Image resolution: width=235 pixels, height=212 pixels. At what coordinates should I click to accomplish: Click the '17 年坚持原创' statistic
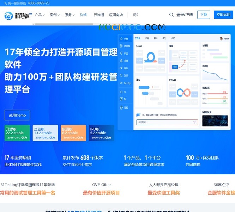pyautogui.click(x=18, y=158)
